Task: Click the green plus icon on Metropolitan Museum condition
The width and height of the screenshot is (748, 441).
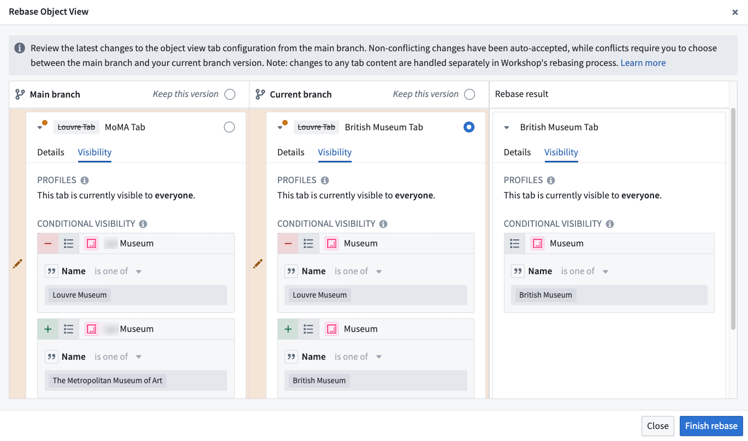Action: tap(48, 329)
